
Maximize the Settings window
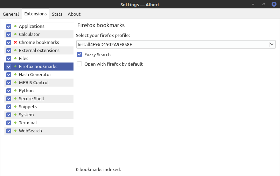(x=264, y=4)
